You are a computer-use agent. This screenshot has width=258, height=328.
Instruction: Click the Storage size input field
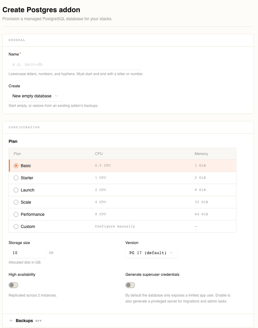(28, 253)
